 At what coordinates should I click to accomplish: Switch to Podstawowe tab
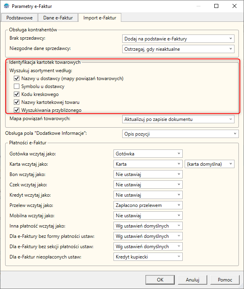coord(20,18)
